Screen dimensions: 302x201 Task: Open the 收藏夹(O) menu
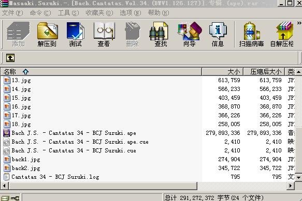99,13
